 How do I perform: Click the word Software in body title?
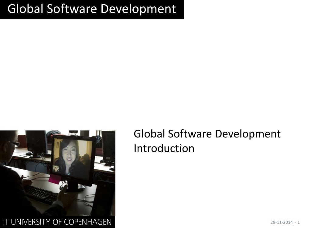coord(190,134)
